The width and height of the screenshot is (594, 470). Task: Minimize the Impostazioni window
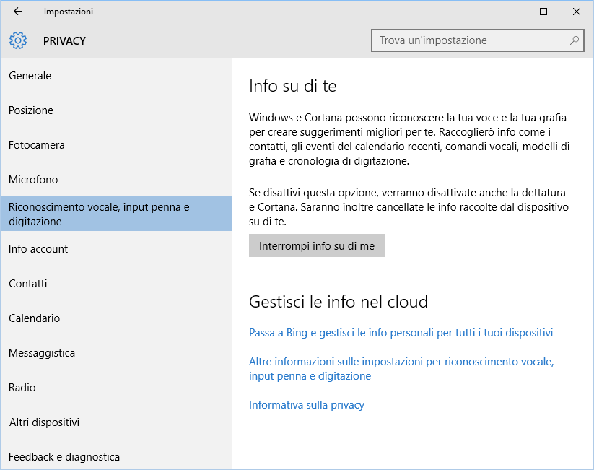click(510, 12)
